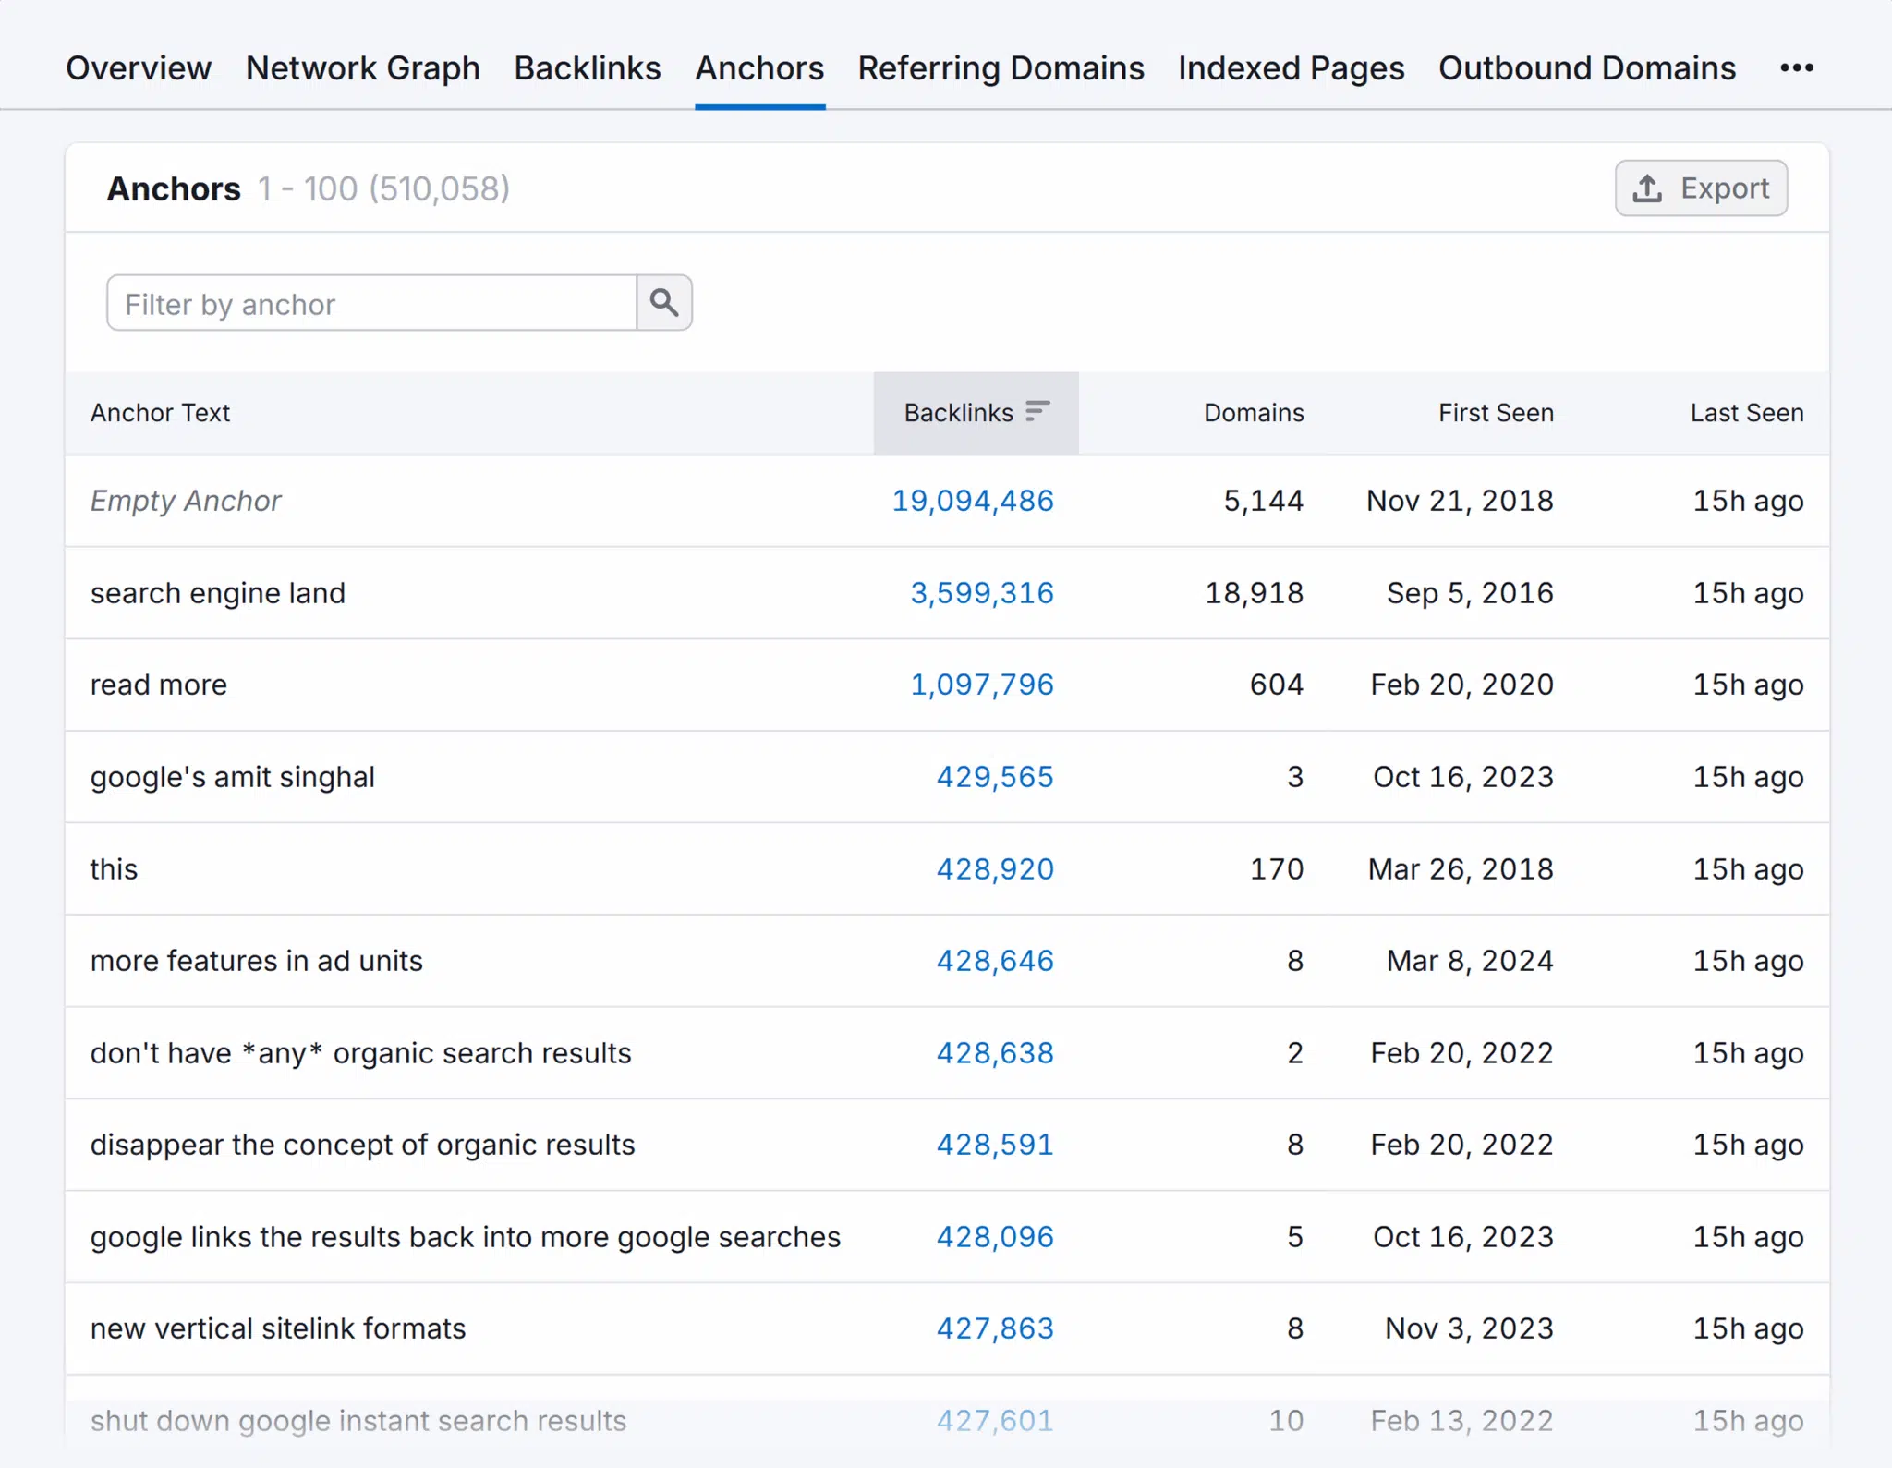1892x1468 pixels.
Task: Click the 'read more' anchor text
Action: (x=158, y=685)
